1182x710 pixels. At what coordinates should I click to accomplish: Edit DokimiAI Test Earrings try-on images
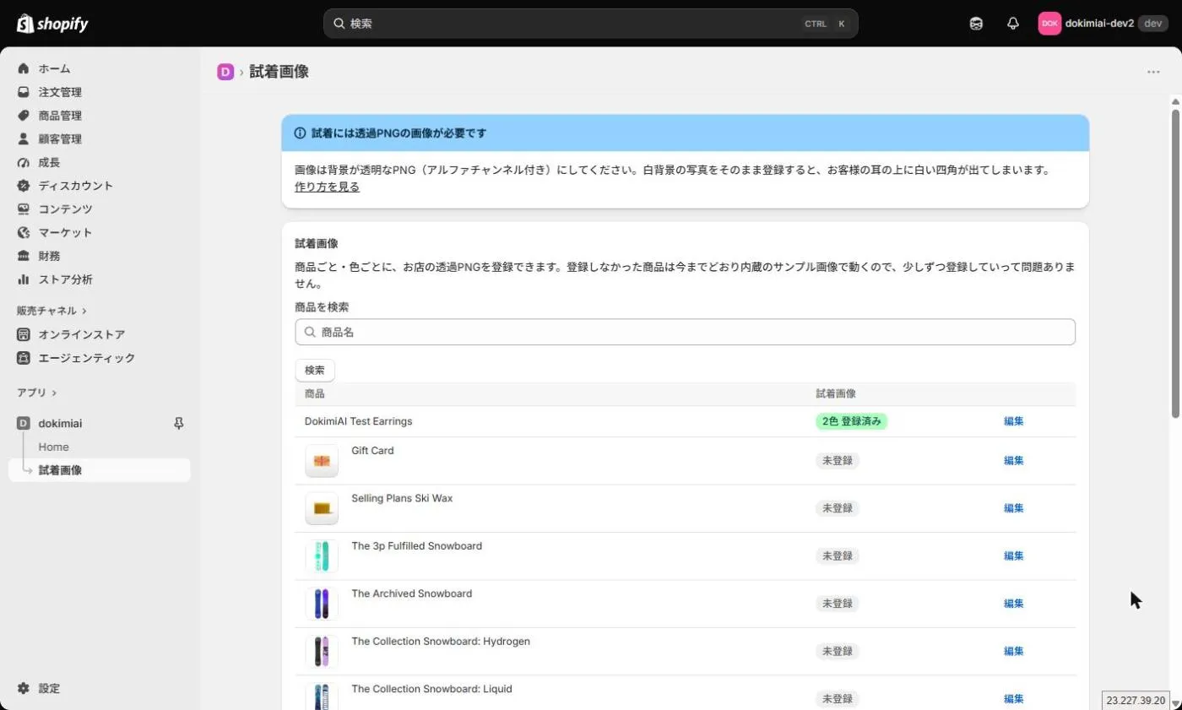pyautogui.click(x=1013, y=421)
